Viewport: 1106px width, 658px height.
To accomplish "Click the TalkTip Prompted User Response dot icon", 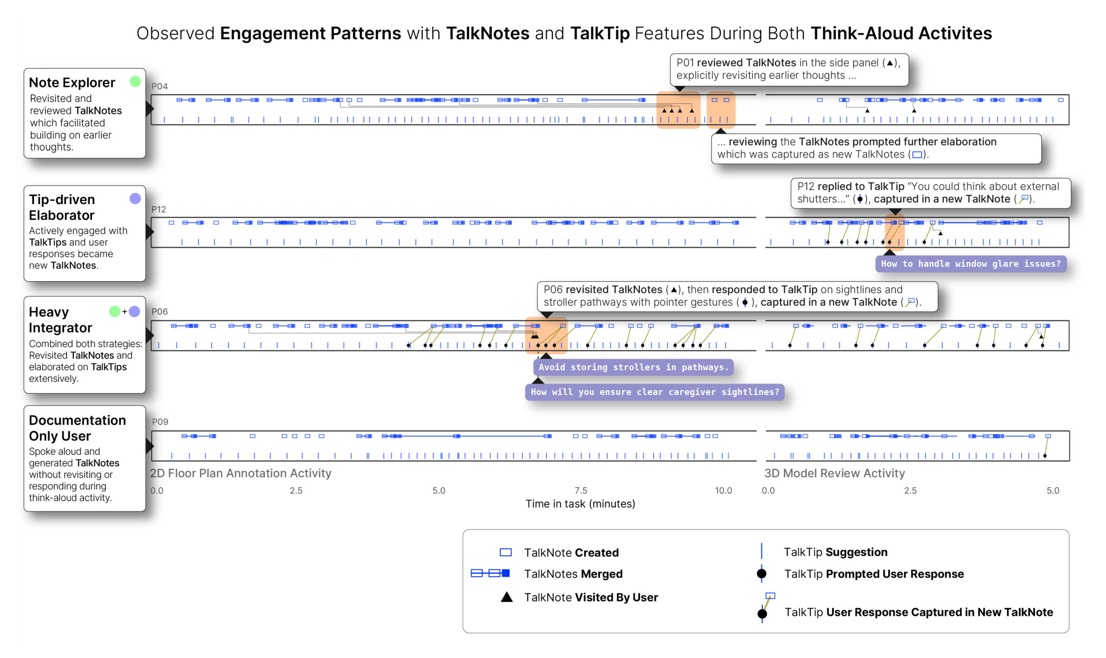I will [x=761, y=574].
